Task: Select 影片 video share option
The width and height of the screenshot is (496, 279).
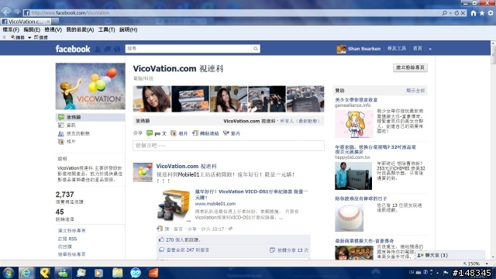Action: click(x=232, y=133)
